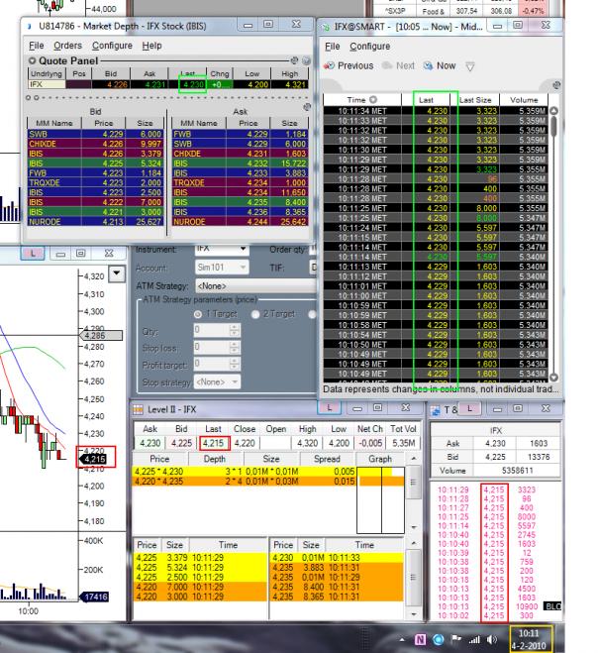Collapse the Quote Panel section arrow
The width and height of the screenshot is (598, 653).
(32, 60)
